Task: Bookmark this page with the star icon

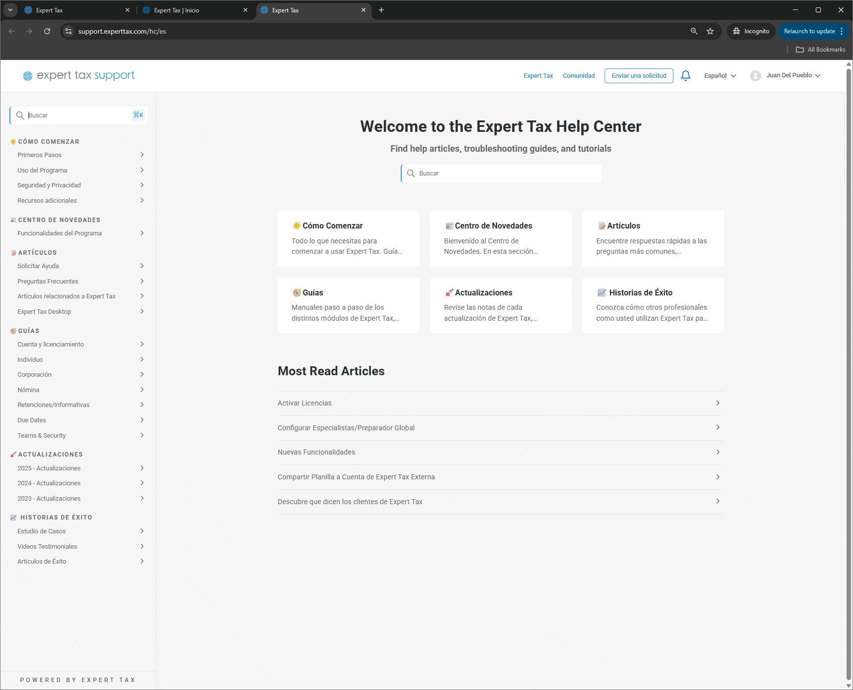Action: pos(710,31)
